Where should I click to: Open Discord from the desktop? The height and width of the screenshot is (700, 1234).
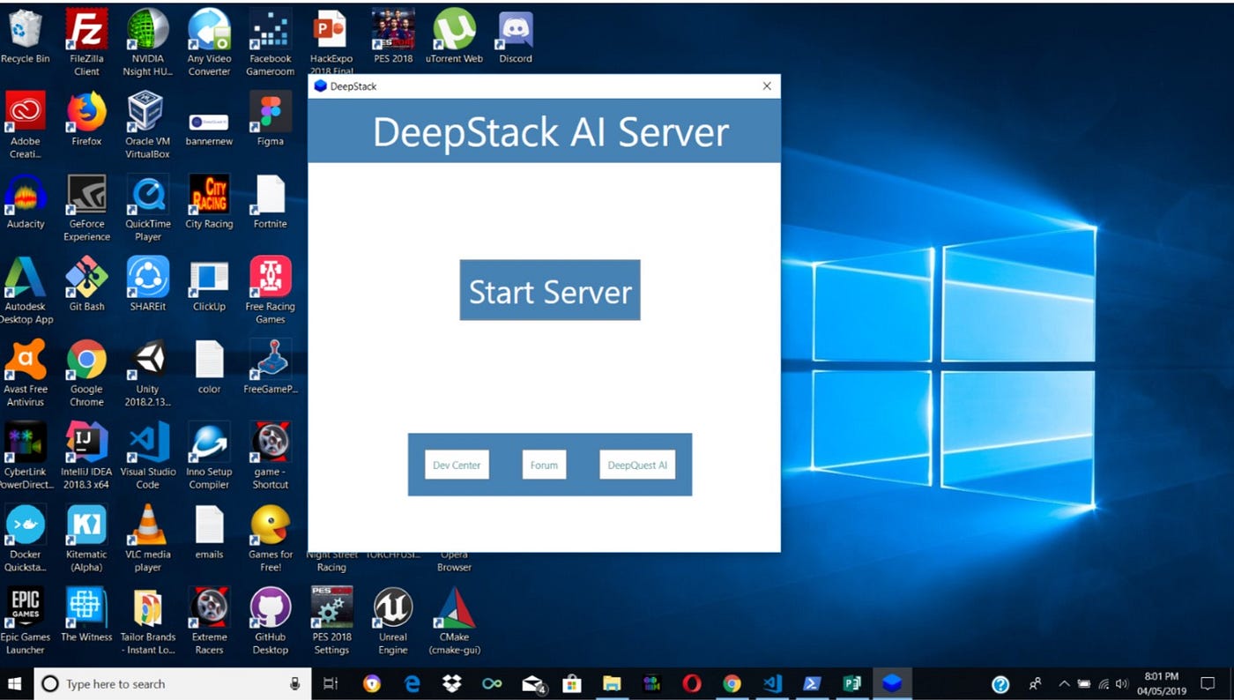pyautogui.click(x=515, y=31)
